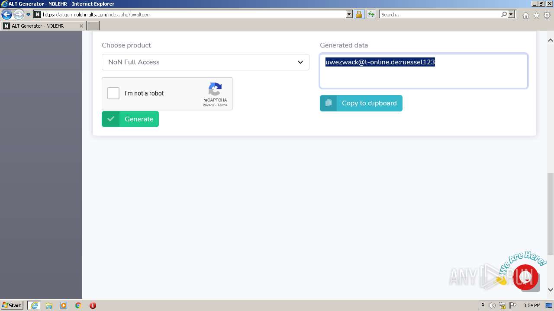Image resolution: width=554 pixels, height=311 pixels.
Task: Restore down the Internet Explorer window
Action: pyautogui.click(x=541, y=3)
